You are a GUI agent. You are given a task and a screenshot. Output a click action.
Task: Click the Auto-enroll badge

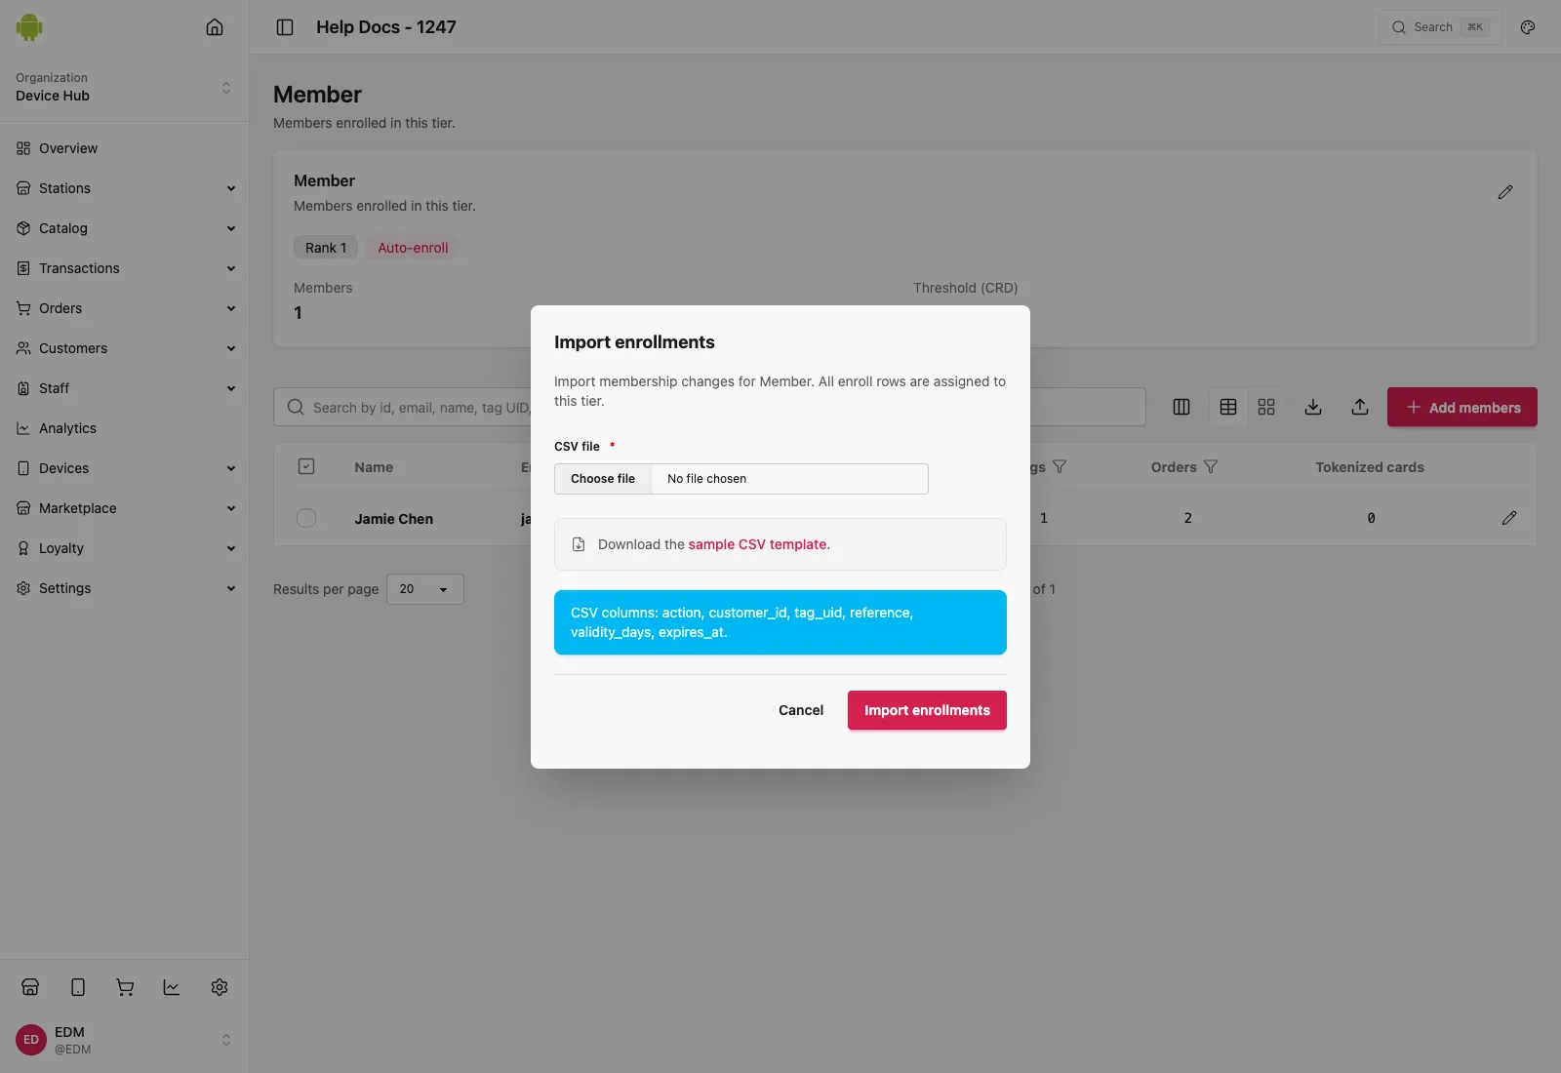coord(413,248)
